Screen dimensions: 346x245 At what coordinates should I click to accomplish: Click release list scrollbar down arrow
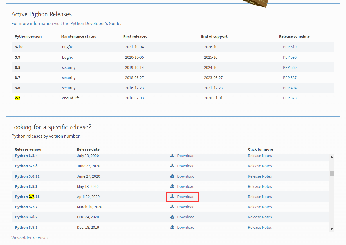(x=331, y=229)
